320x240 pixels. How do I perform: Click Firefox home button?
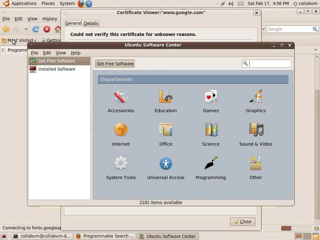(x=57, y=29)
